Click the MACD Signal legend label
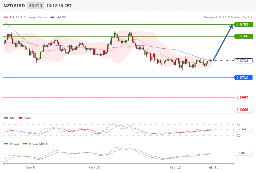 pyautogui.click(x=38, y=144)
